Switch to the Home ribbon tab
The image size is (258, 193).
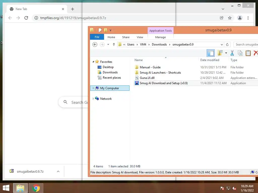point(111,37)
